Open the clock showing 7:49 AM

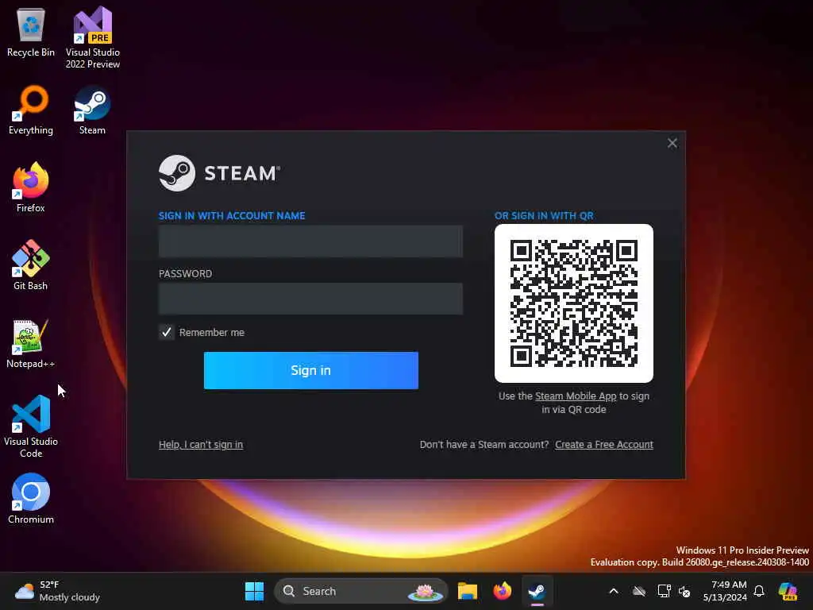pos(725,591)
